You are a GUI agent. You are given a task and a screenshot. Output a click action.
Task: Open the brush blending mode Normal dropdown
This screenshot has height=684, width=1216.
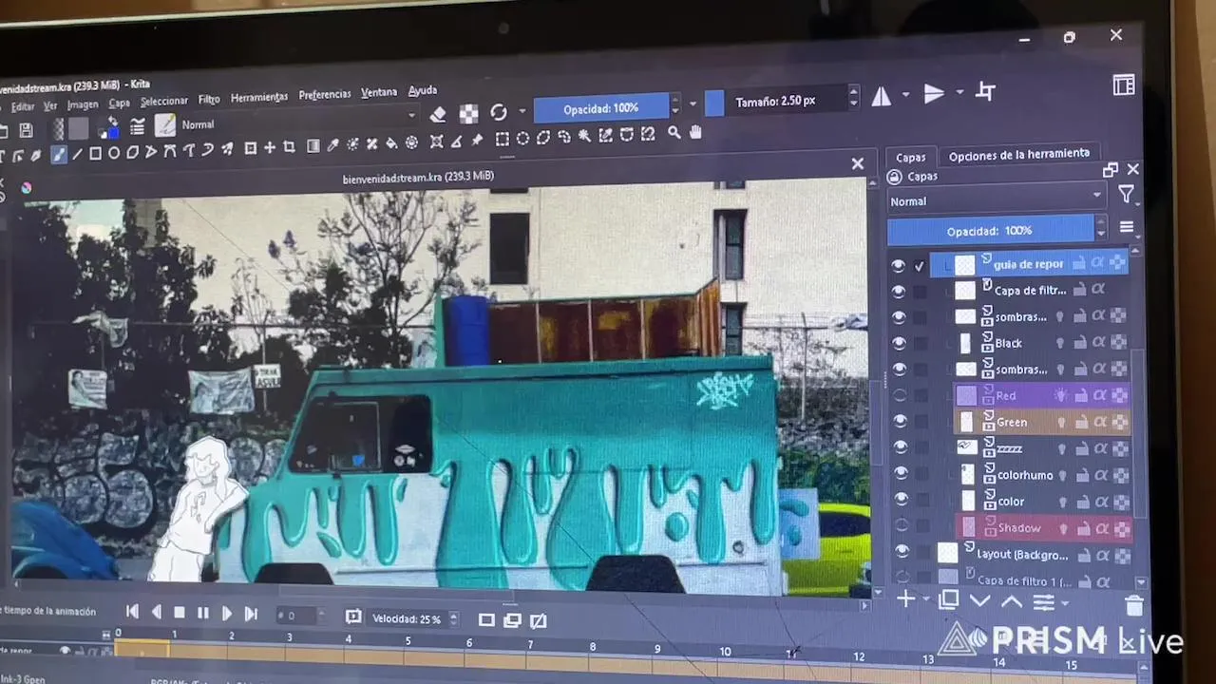(x=298, y=122)
